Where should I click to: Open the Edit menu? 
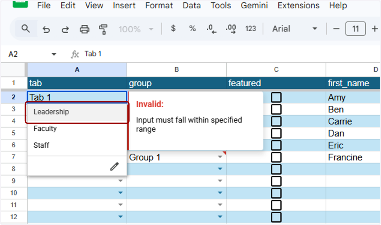(68, 5)
